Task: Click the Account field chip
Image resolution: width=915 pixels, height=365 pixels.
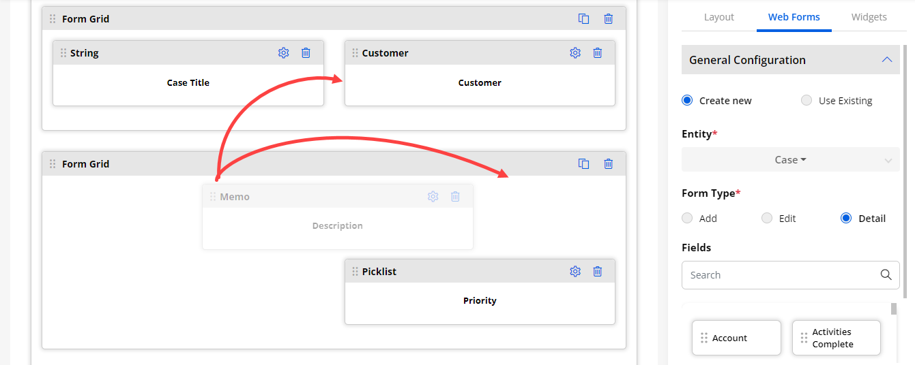Action: click(x=736, y=338)
